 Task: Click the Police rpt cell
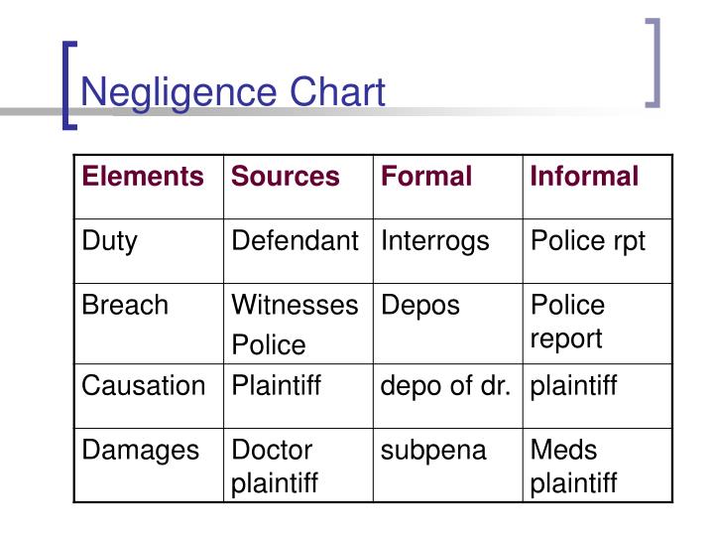[588, 241]
